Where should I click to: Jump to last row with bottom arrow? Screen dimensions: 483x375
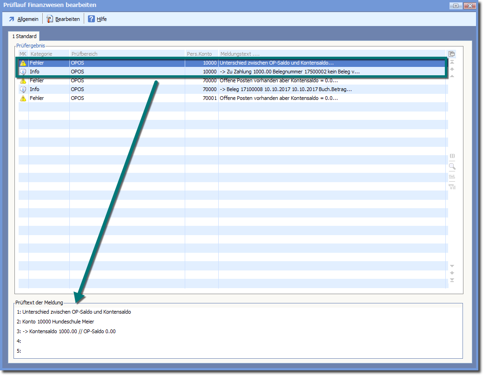click(x=452, y=280)
